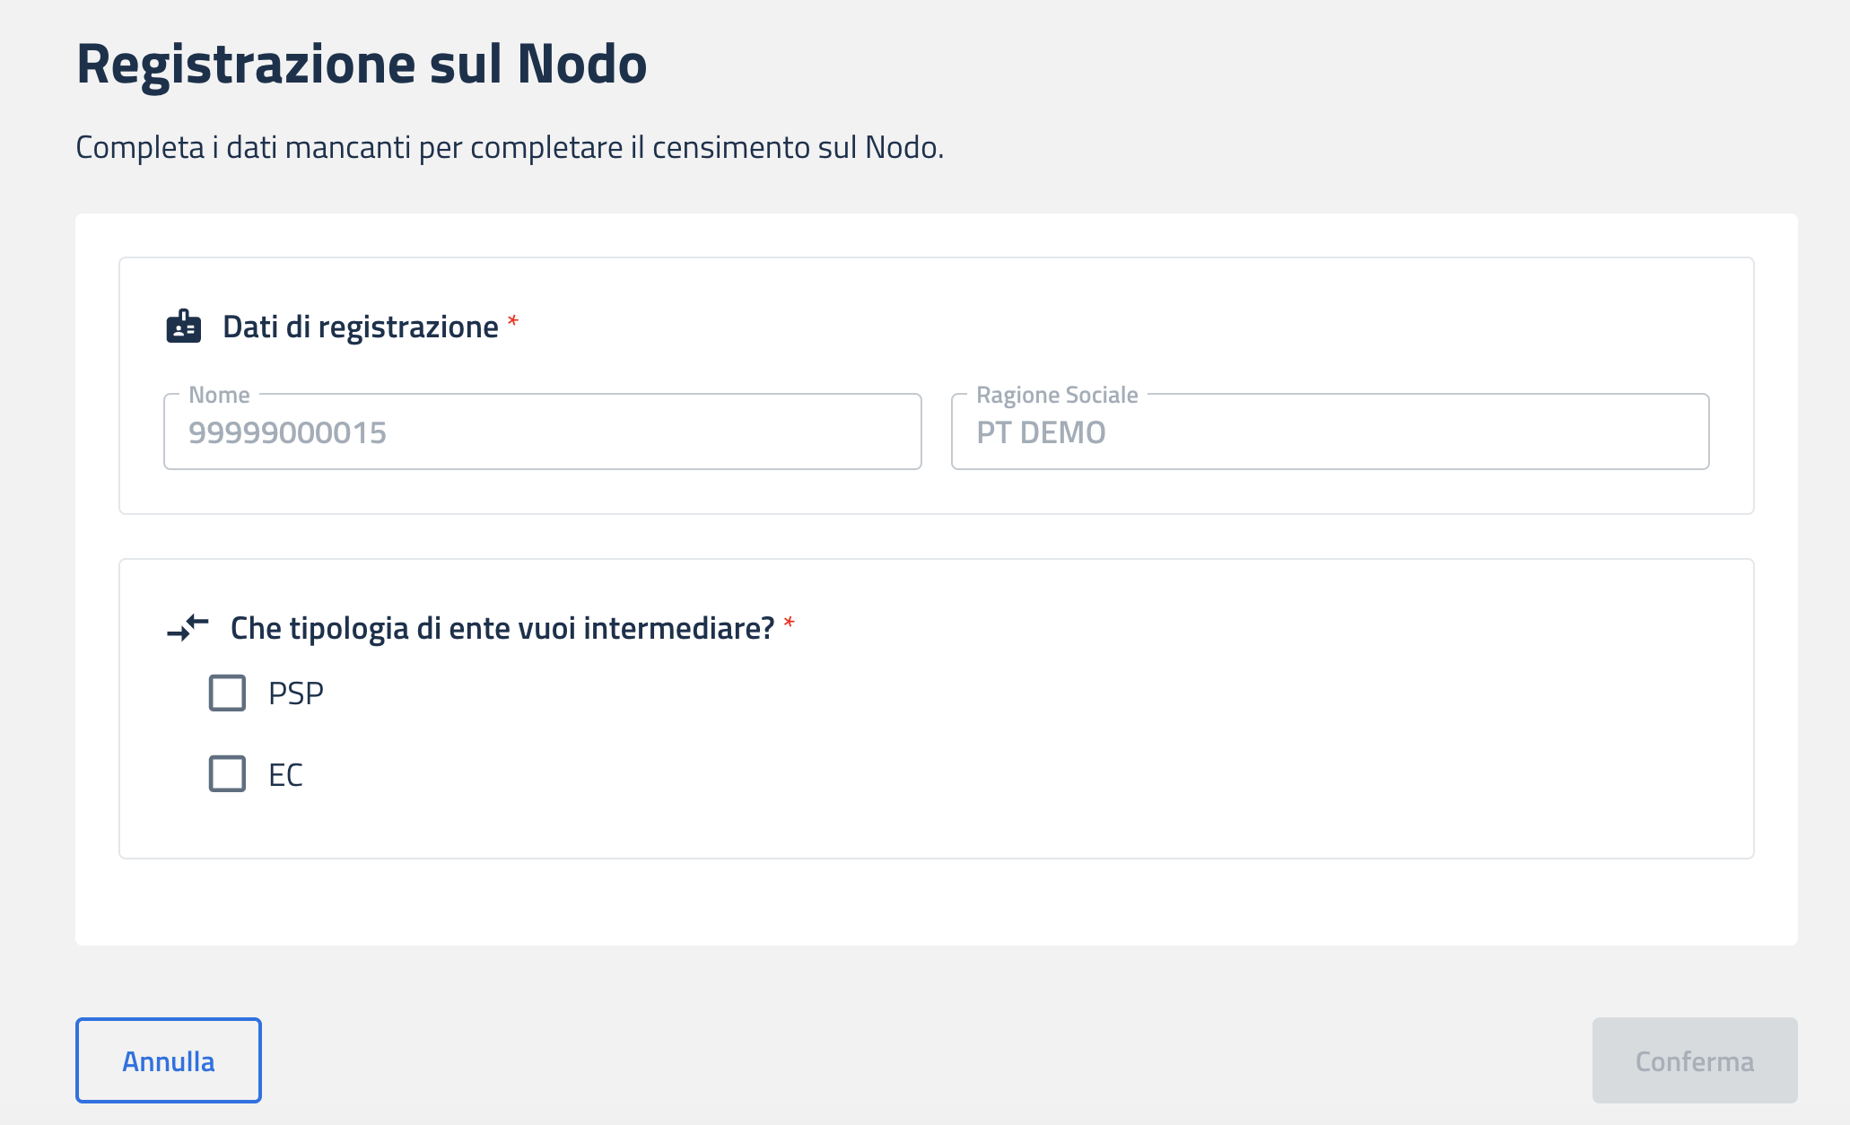Viewport: 1850px width, 1125px height.
Task: Select the 99999000015 value text
Action: pos(287,432)
